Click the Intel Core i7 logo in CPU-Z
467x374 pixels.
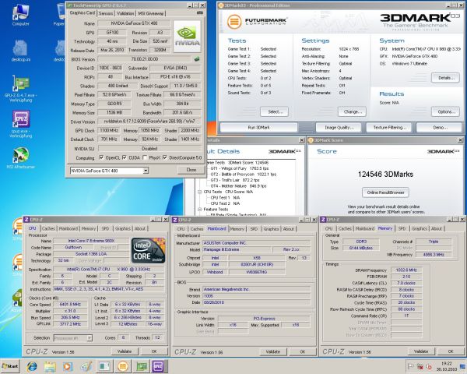(x=148, y=250)
